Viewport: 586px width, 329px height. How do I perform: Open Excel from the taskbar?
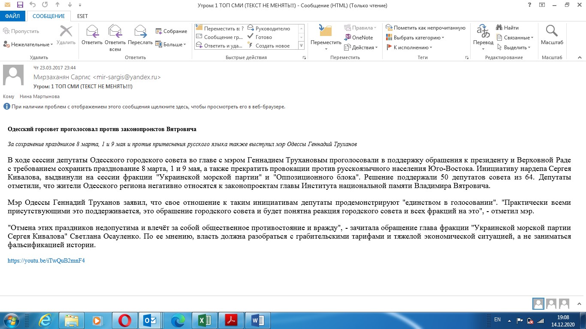point(205,320)
